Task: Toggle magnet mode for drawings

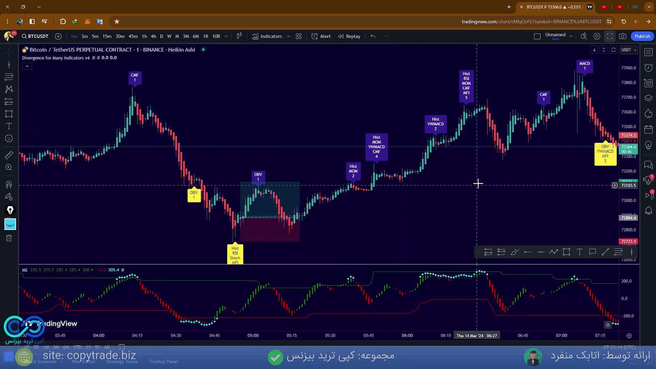Action: pyautogui.click(x=9, y=185)
